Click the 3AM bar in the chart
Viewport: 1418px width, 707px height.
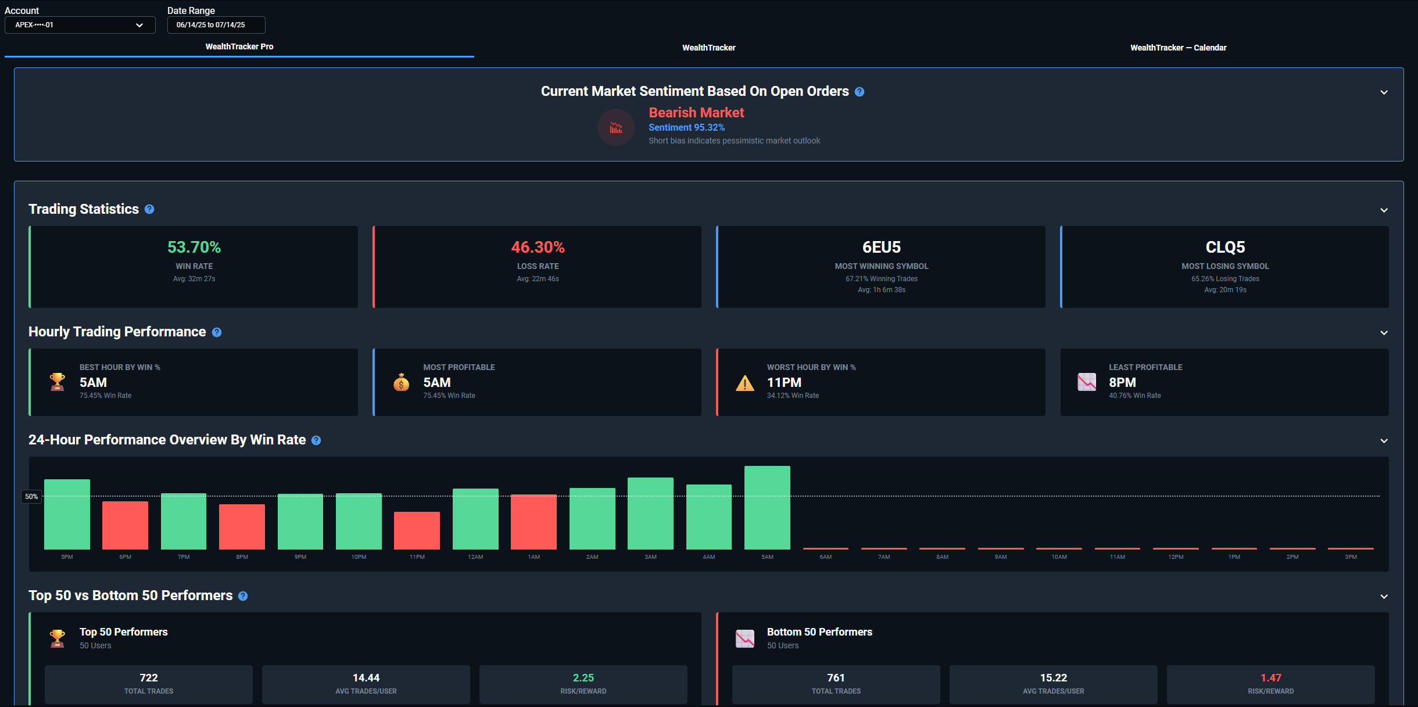click(x=650, y=514)
